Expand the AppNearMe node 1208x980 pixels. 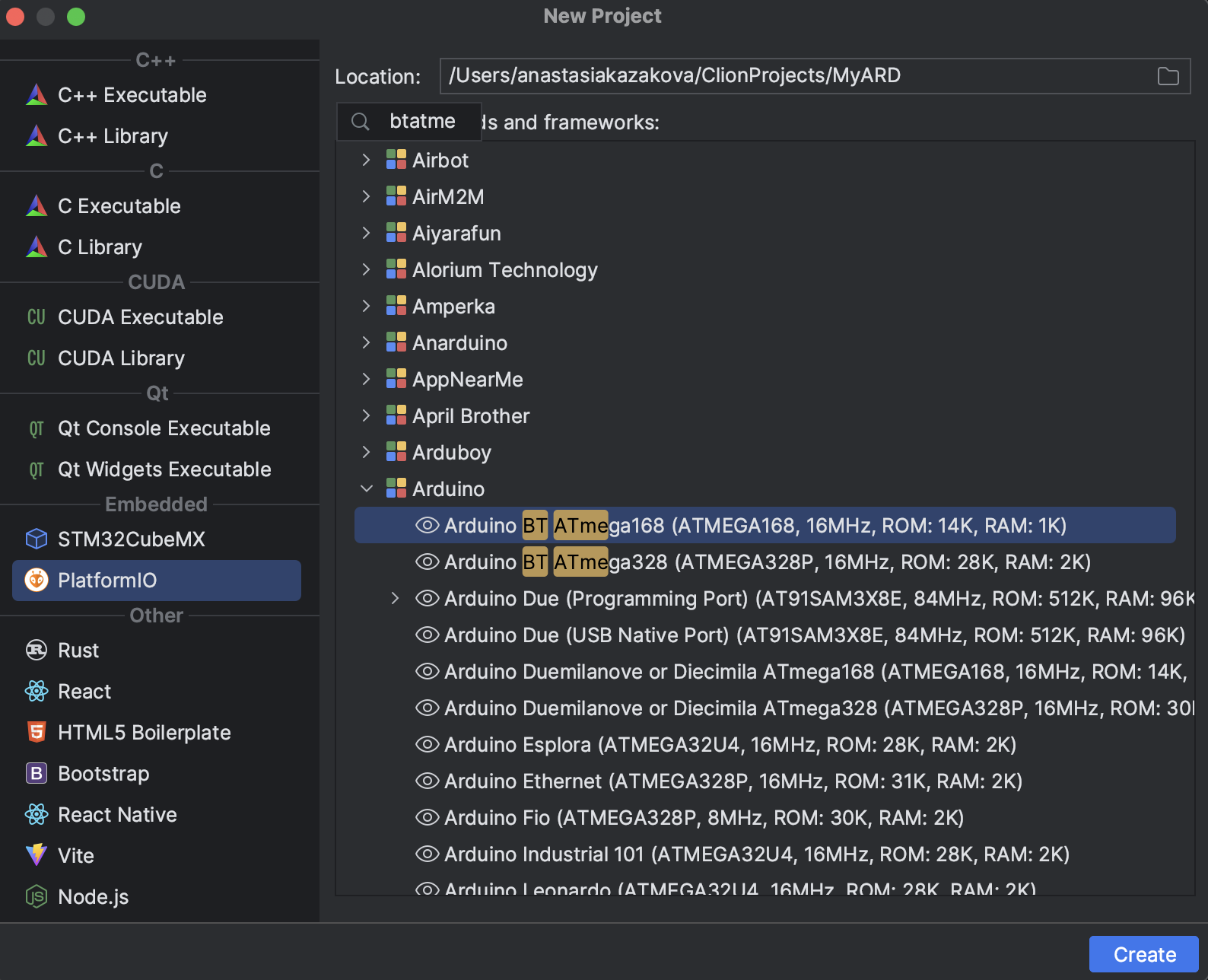tap(367, 379)
